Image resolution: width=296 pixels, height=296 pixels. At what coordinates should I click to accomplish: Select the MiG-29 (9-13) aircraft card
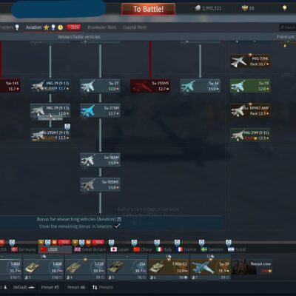50,110
